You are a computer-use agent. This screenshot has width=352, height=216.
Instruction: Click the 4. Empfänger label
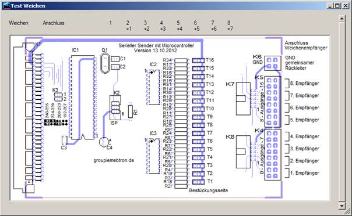click(304, 136)
